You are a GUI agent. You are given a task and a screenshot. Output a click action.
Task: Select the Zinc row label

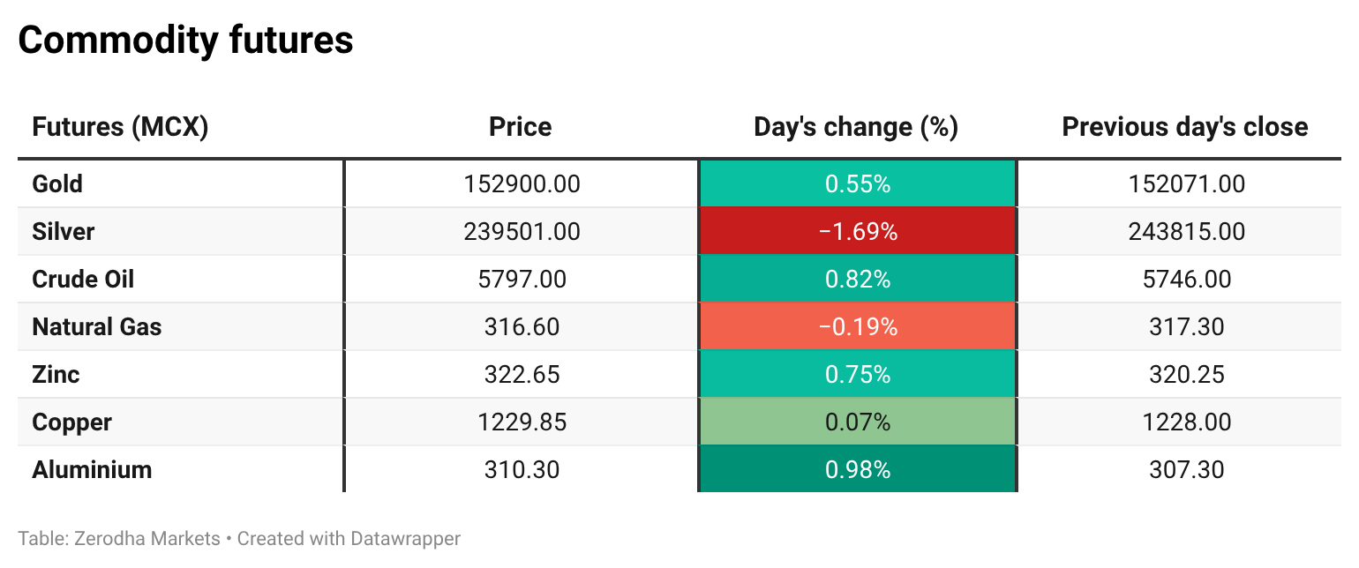click(x=56, y=375)
